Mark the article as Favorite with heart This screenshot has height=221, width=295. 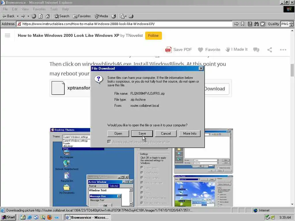[201, 50]
